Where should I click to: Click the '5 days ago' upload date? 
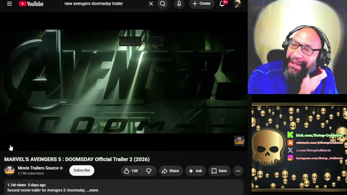37,185
